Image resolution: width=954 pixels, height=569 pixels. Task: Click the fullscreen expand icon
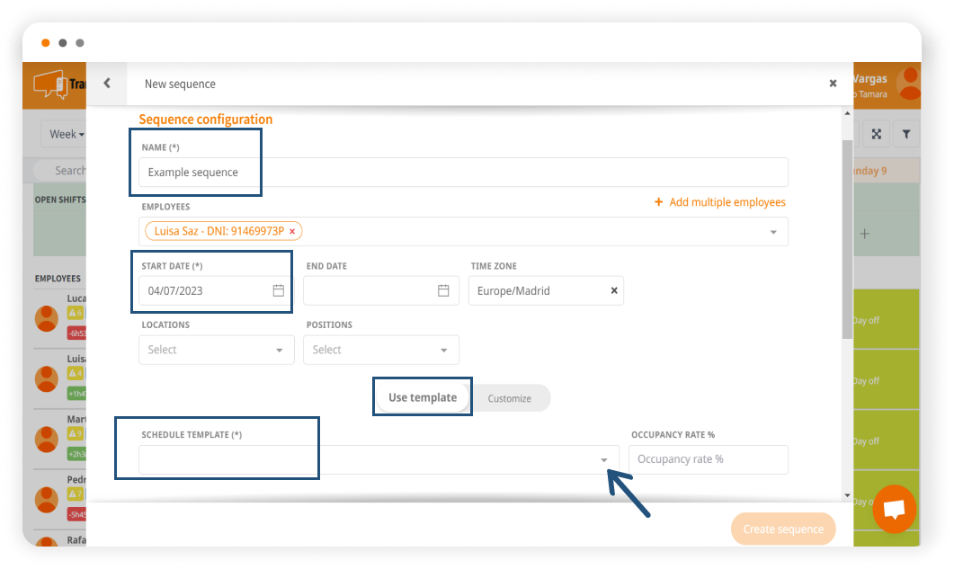[x=876, y=134]
